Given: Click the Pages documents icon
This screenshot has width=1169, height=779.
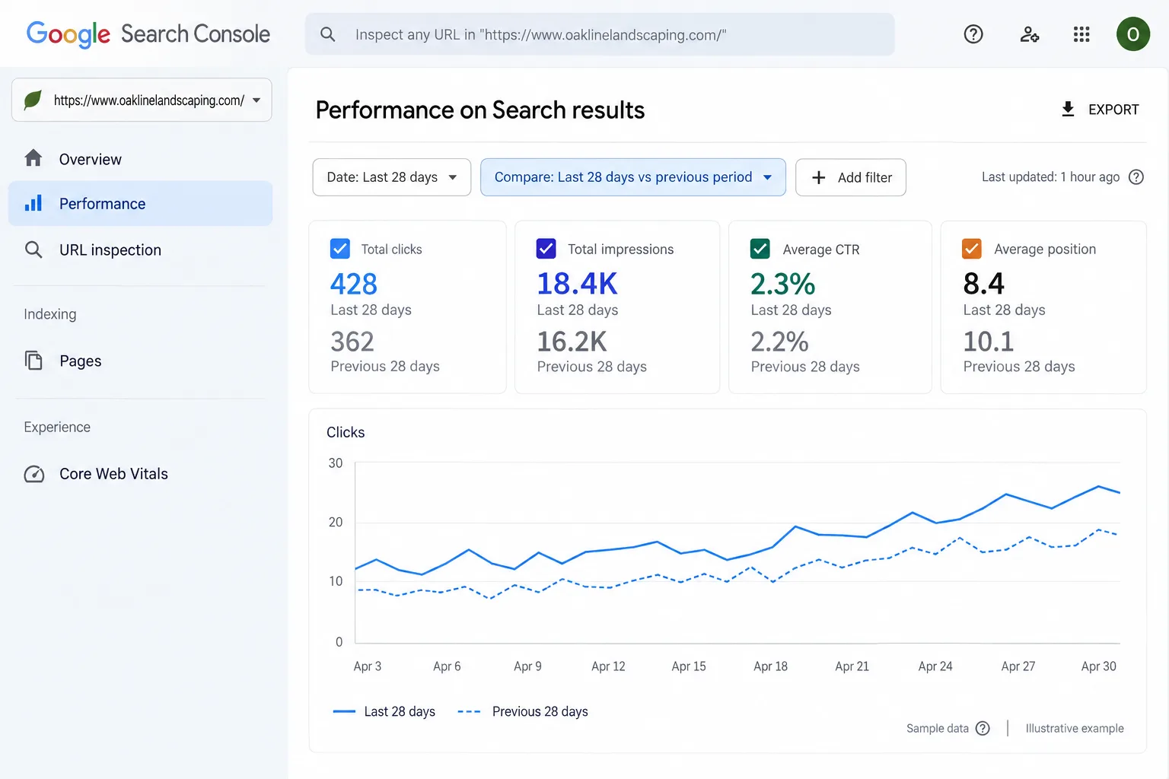Looking at the screenshot, I should 33,361.
